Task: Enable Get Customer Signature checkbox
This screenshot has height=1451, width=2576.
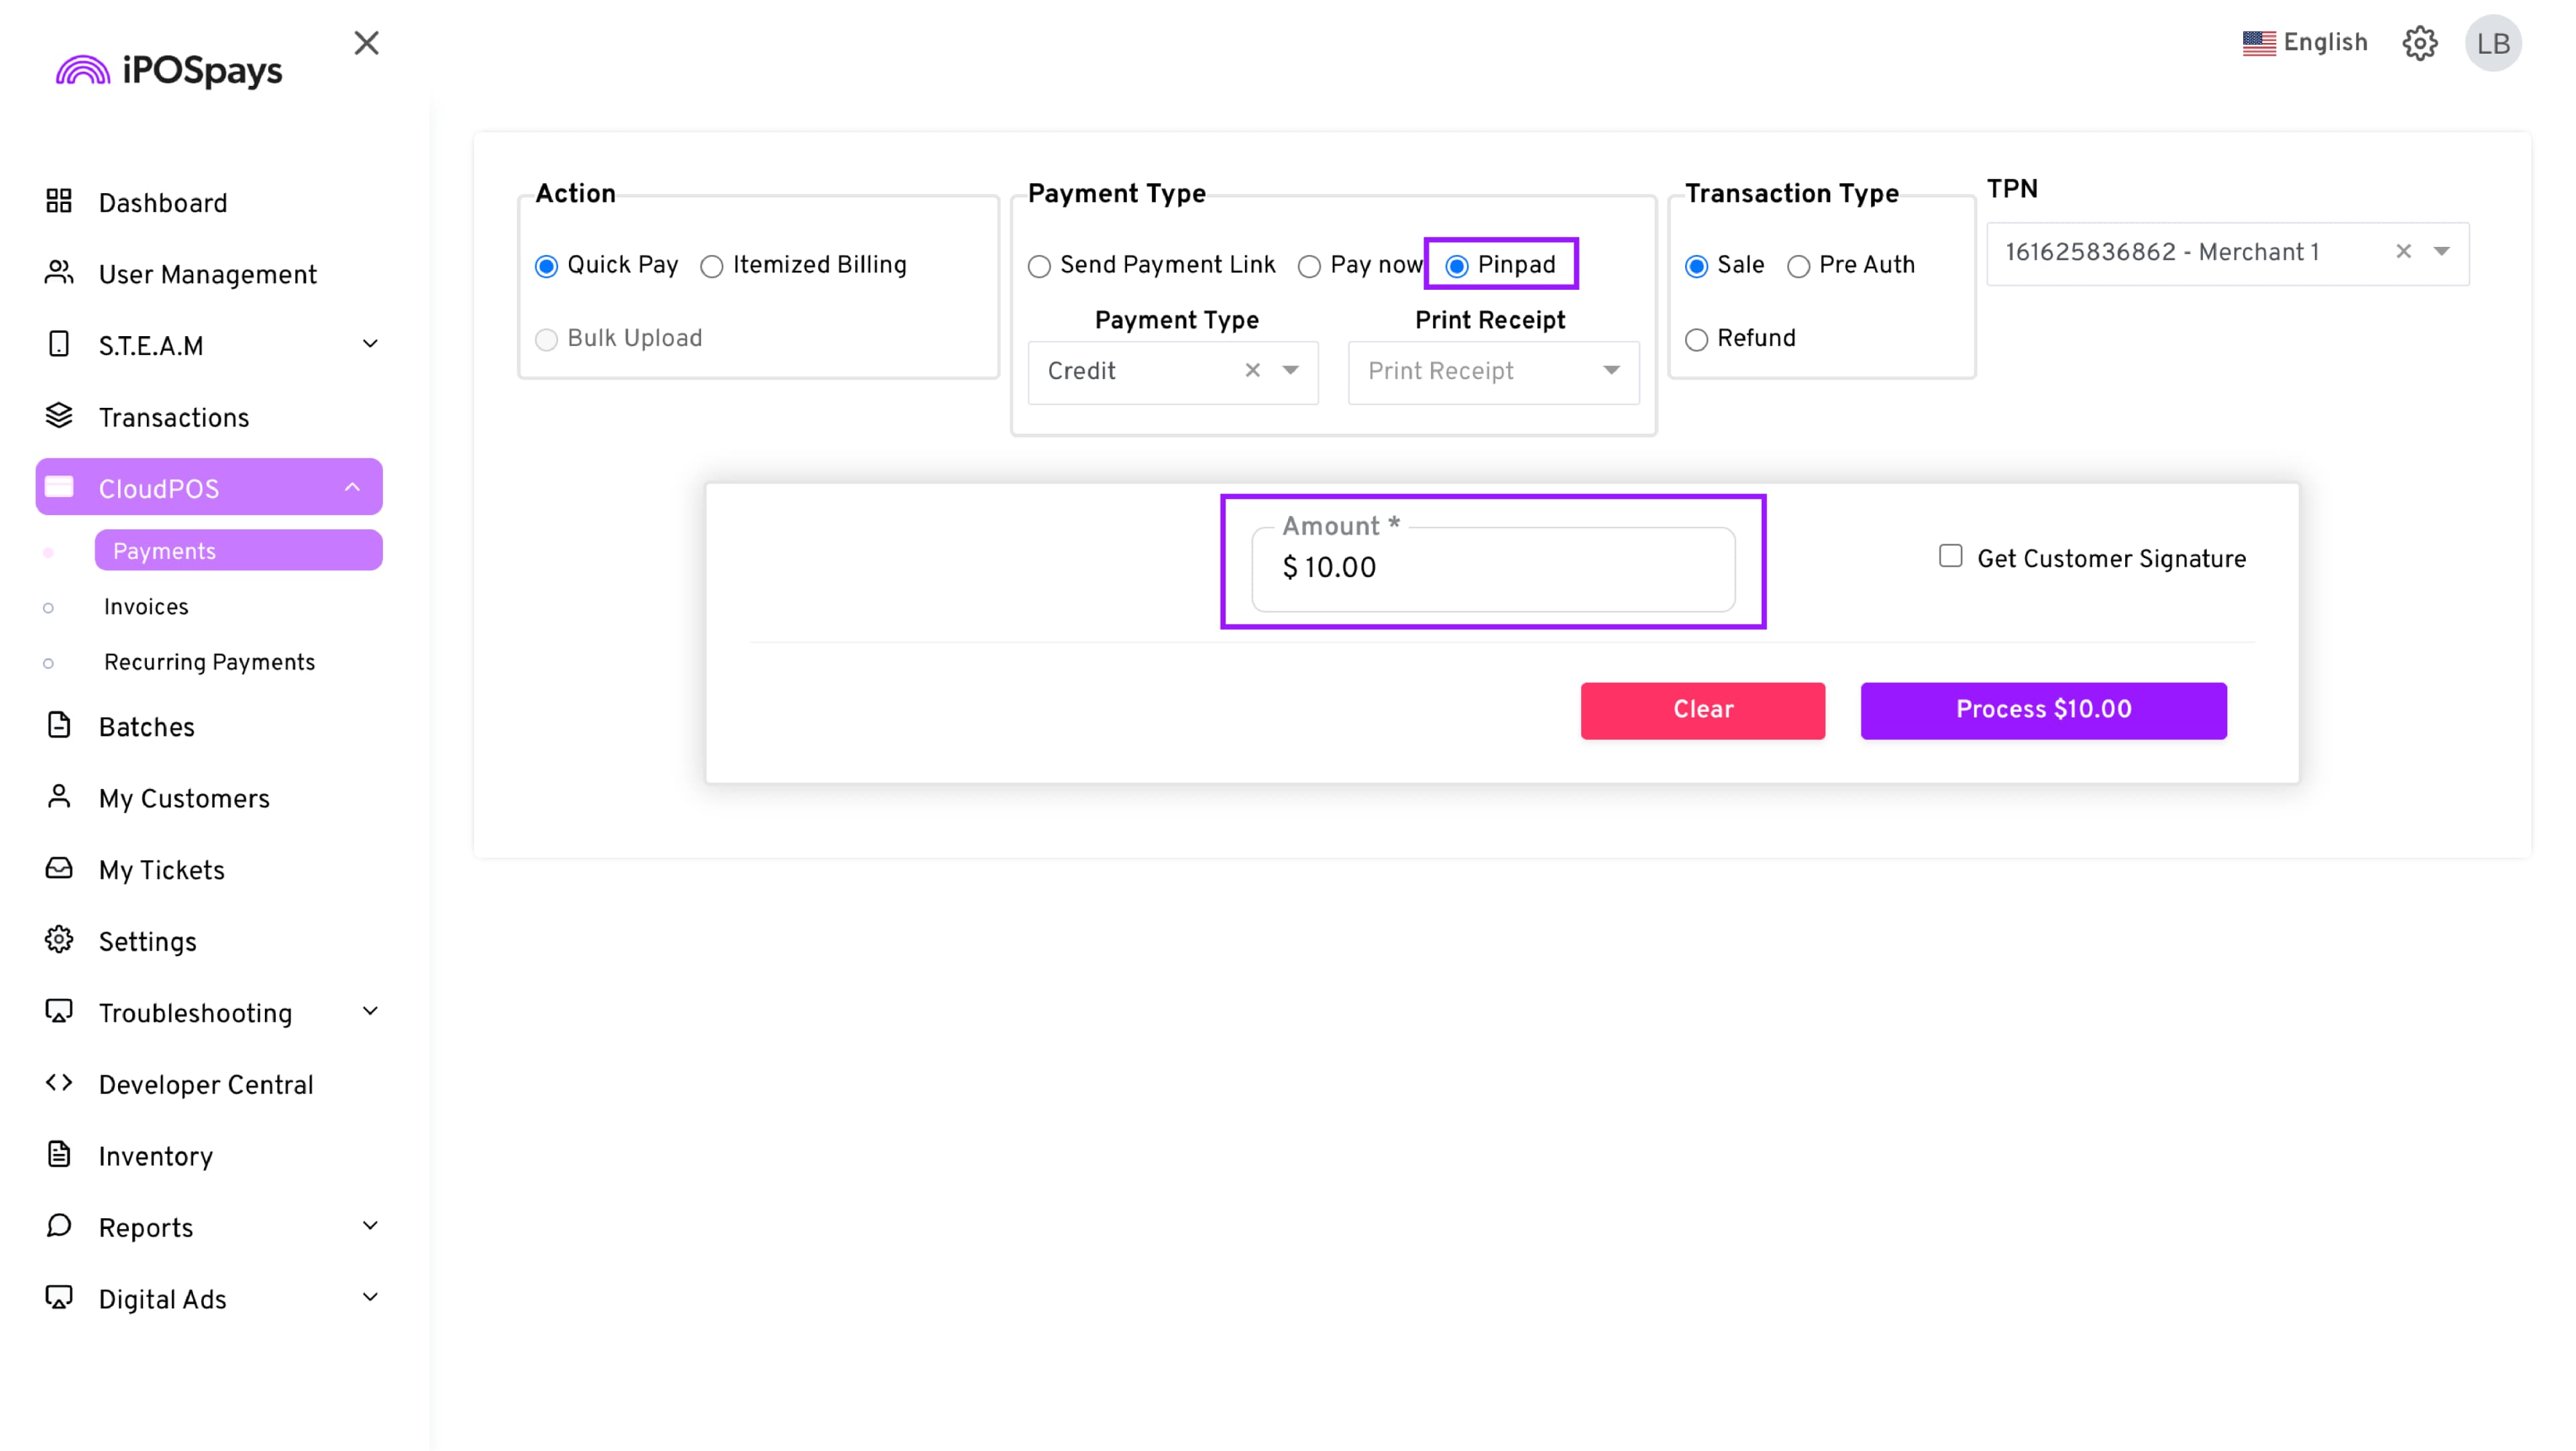Action: [x=1950, y=556]
